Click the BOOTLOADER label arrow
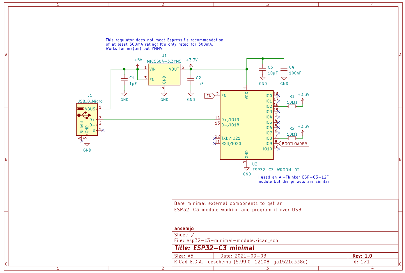 [294, 143]
